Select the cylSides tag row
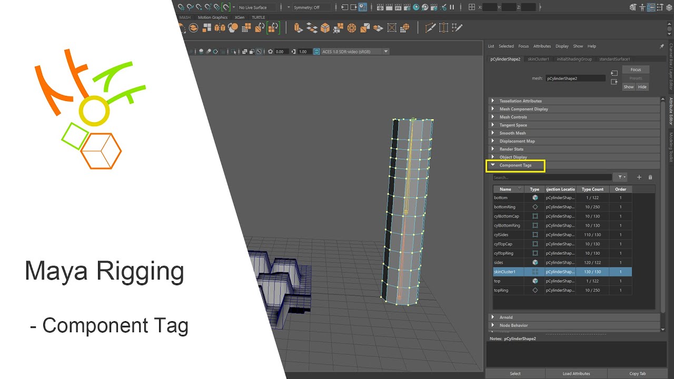Image resolution: width=674 pixels, height=379 pixels. [x=562, y=235]
